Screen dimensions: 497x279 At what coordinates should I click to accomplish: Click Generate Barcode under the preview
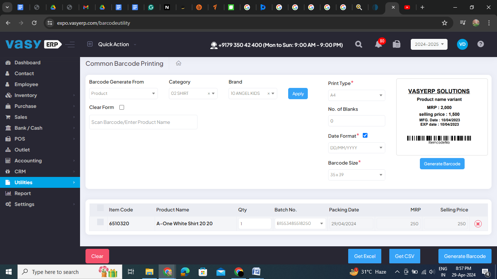(442, 163)
